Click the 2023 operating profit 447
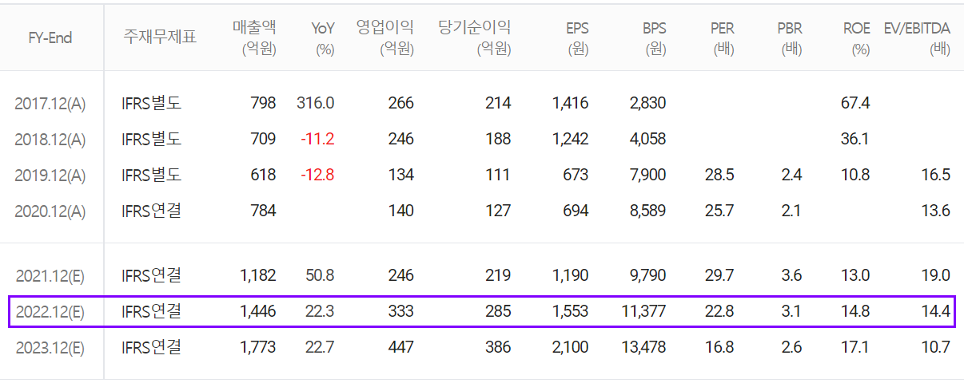Screen dimensions: 964x383 401,347
